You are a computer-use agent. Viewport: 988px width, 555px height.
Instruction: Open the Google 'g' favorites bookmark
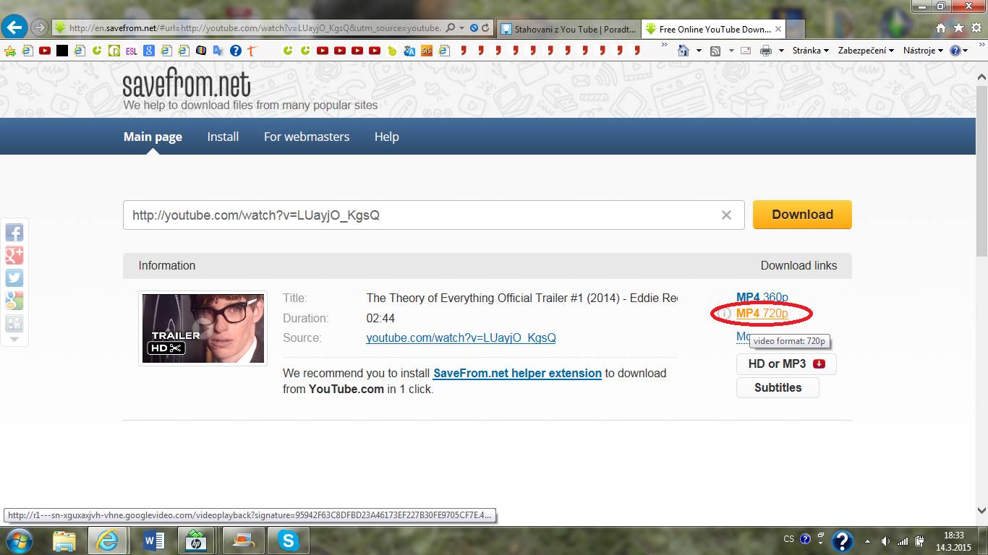pos(149,51)
